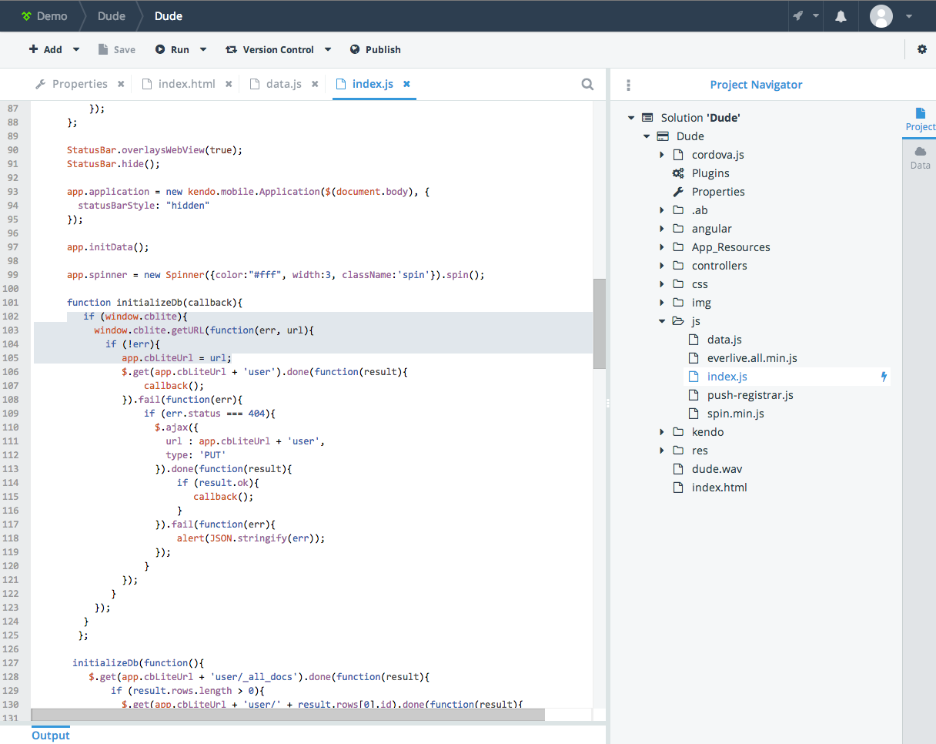Click the Run button
The width and height of the screenshot is (936, 744).
tap(172, 49)
